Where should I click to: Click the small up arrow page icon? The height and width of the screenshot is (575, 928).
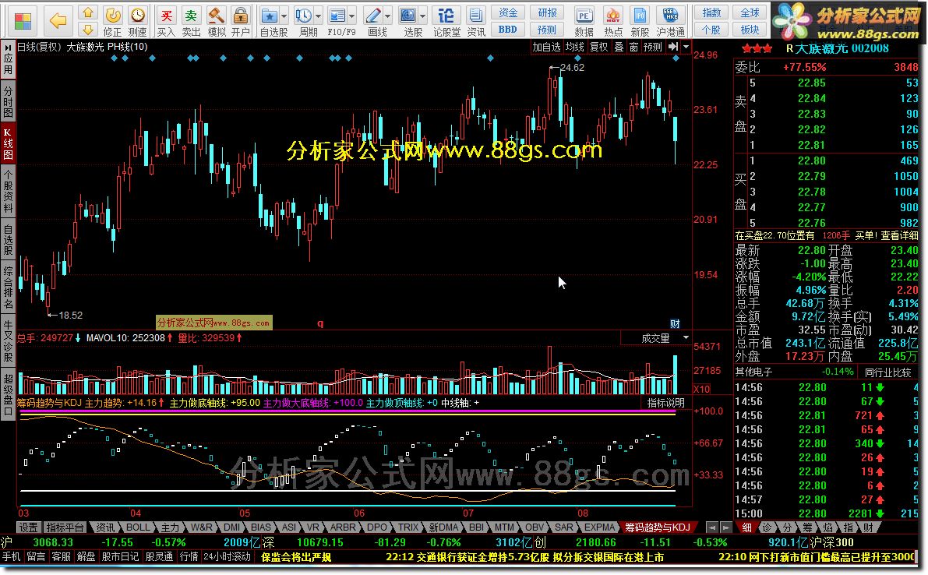coord(88,13)
